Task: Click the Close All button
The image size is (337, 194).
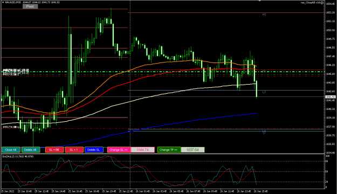Action: click(x=11, y=150)
